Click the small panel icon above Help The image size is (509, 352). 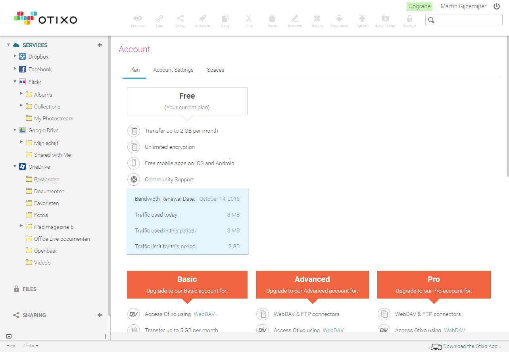coord(9,336)
